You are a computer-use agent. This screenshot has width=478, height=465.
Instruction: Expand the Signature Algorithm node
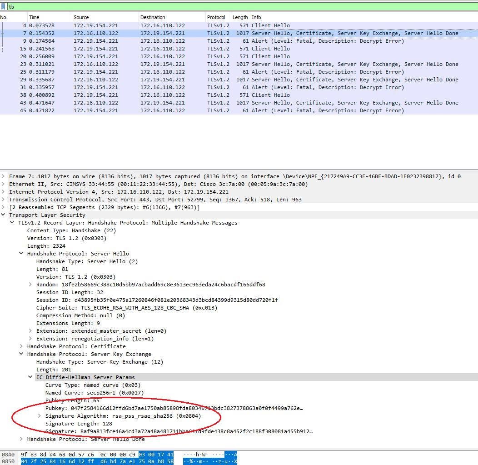pyautogui.click(x=40, y=416)
